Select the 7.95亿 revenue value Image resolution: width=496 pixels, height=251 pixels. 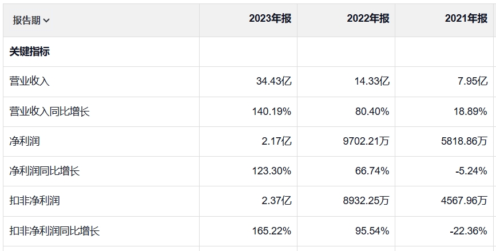point(472,81)
